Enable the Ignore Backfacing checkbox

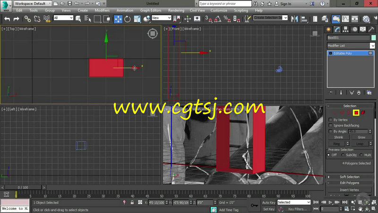pos(330,125)
